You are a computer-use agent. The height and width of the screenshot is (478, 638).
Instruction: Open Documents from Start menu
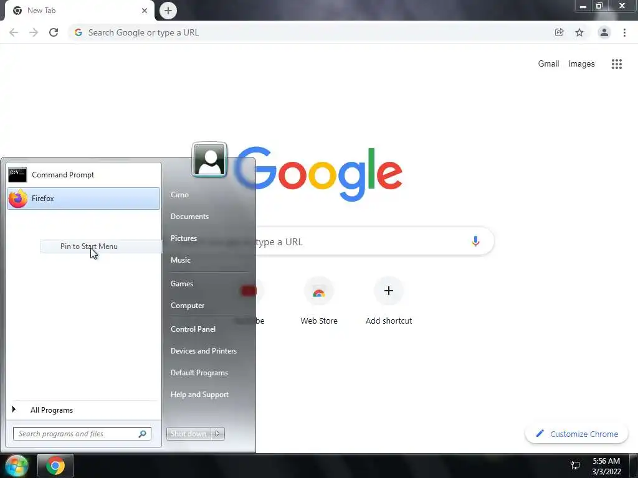pyautogui.click(x=189, y=217)
